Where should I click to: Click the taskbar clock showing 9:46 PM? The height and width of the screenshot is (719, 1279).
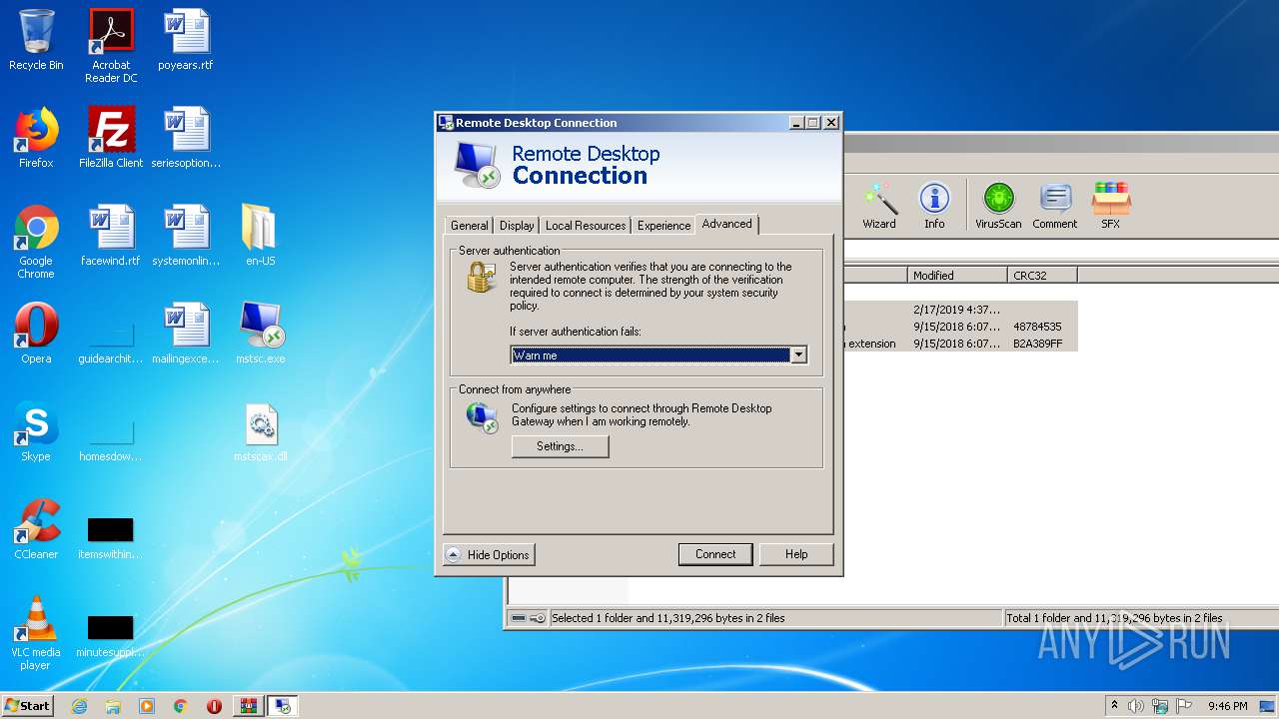pyautogui.click(x=1227, y=706)
